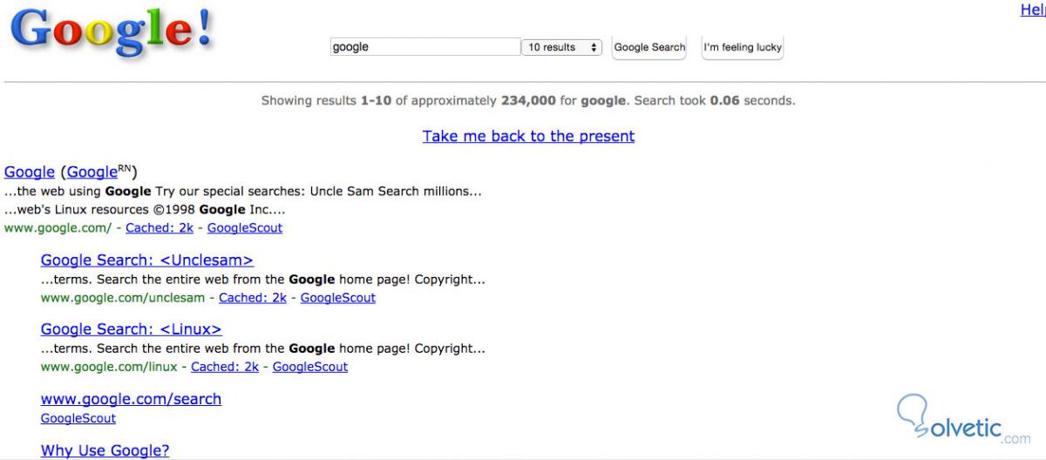The height and width of the screenshot is (460, 1046).
Task: Click GoogleScout under www.google.com/search
Action: coord(78,418)
